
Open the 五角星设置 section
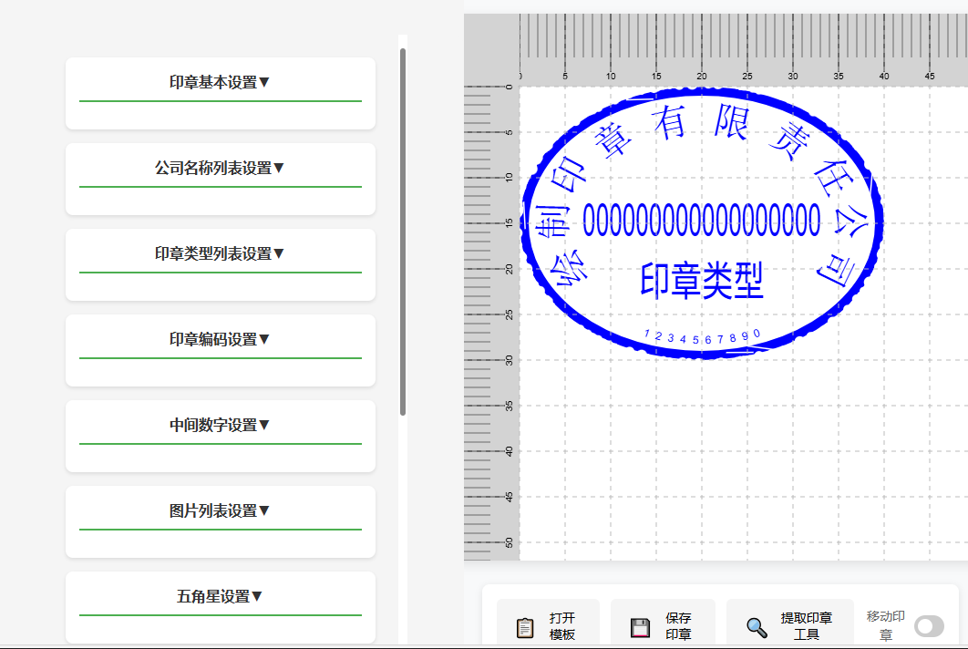pos(220,595)
